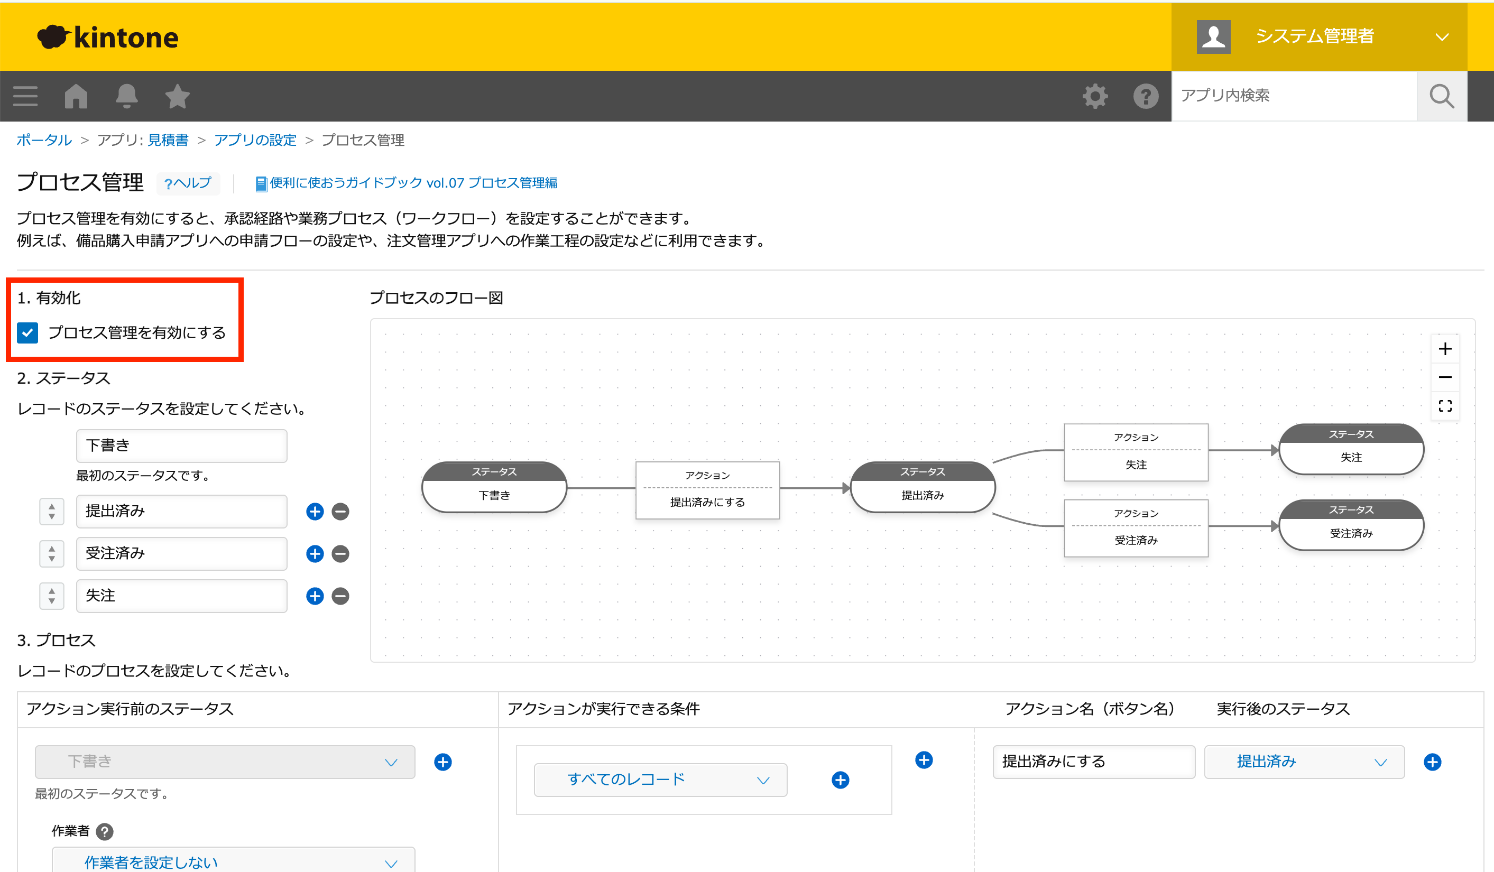Click the star favorites icon
1494x872 pixels.
177,96
